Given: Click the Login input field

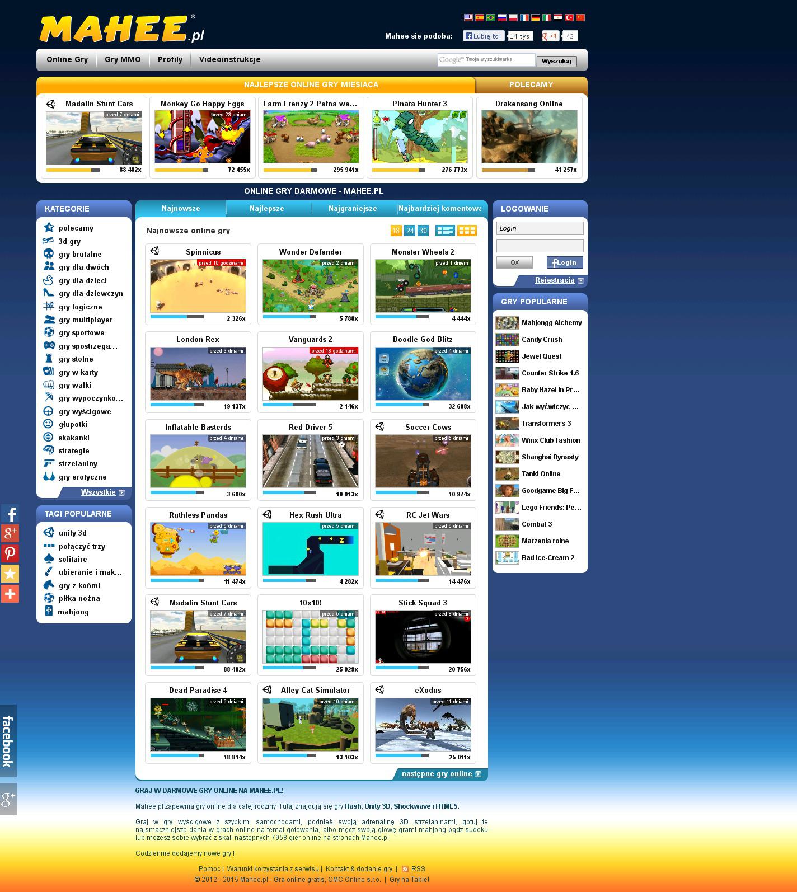Looking at the screenshot, I should (540, 228).
